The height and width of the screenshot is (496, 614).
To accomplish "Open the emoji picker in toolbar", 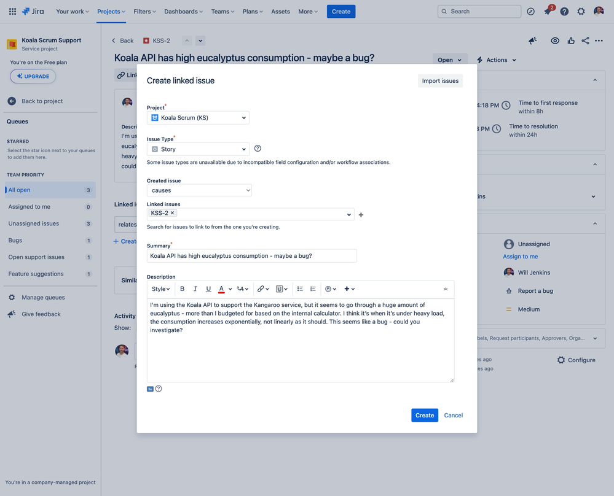I will [x=331, y=289].
